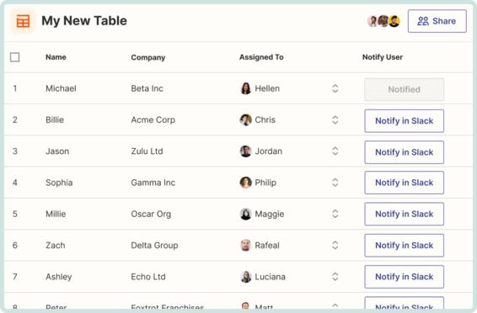477x313 pixels.
Task: Click the disabled Notified button
Action: pyautogui.click(x=404, y=89)
